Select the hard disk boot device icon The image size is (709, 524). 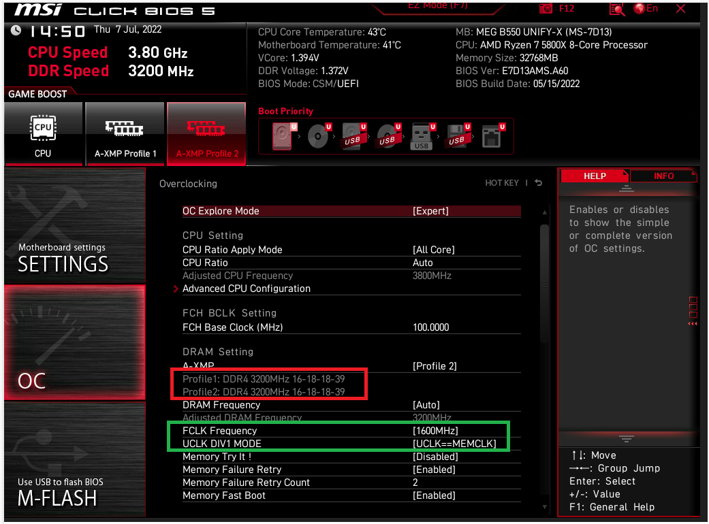click(x=283, y=136)
